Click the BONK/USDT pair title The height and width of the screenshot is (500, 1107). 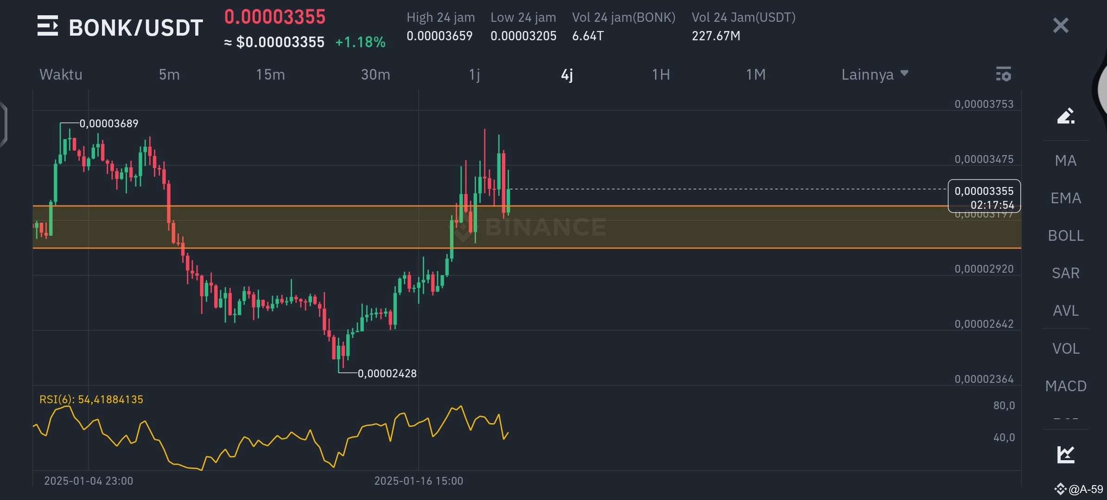135,28
